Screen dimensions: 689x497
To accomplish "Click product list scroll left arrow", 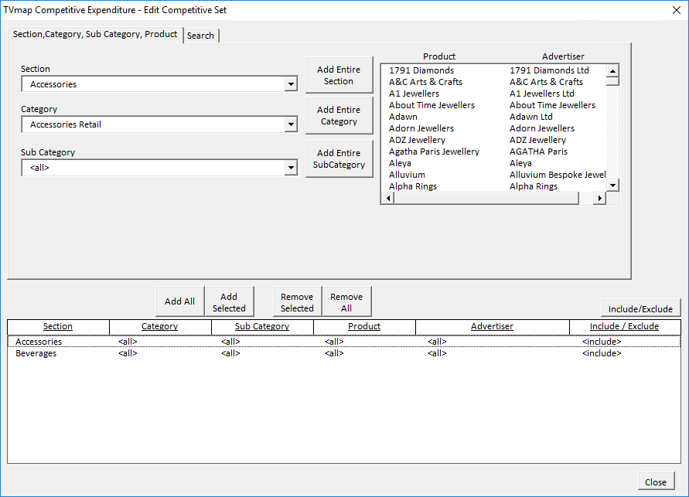I will pos(388,198).
